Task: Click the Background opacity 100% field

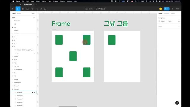Action: (x=170, y=21)
